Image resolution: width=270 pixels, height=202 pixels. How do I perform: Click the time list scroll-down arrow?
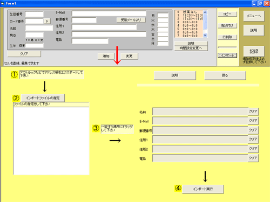point(205,36)
